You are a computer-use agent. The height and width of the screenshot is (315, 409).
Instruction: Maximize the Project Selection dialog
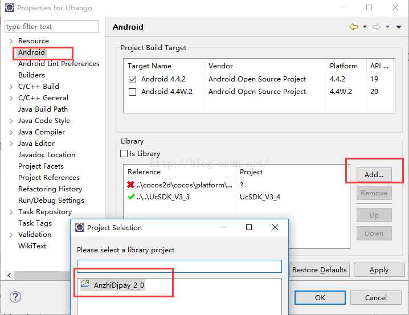tap(249, 227)
